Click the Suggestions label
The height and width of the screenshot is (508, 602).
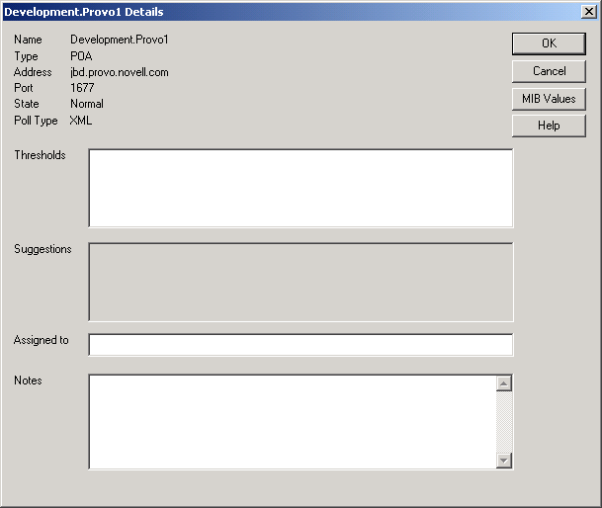coord(43,249)
